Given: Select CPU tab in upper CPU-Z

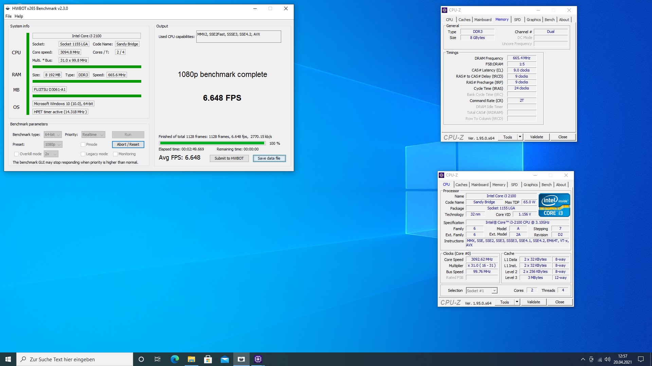Looking at the screenshot, I should (449, 20).
